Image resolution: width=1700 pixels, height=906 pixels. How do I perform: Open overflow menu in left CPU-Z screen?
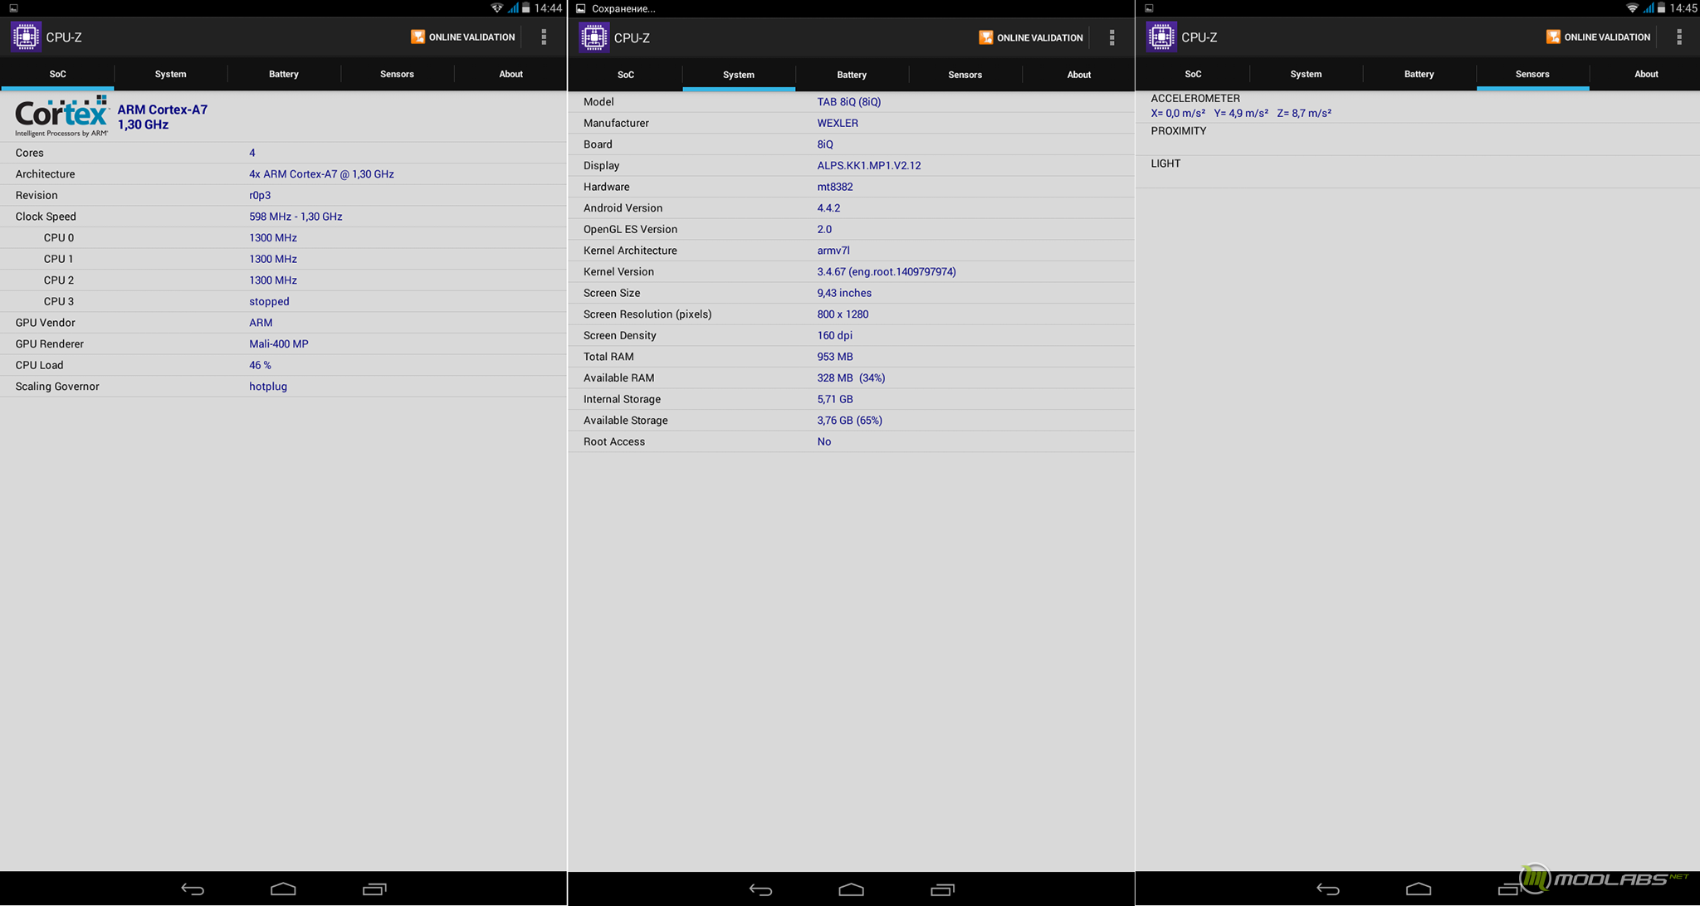pyautogui.click(x=544, y=37)
